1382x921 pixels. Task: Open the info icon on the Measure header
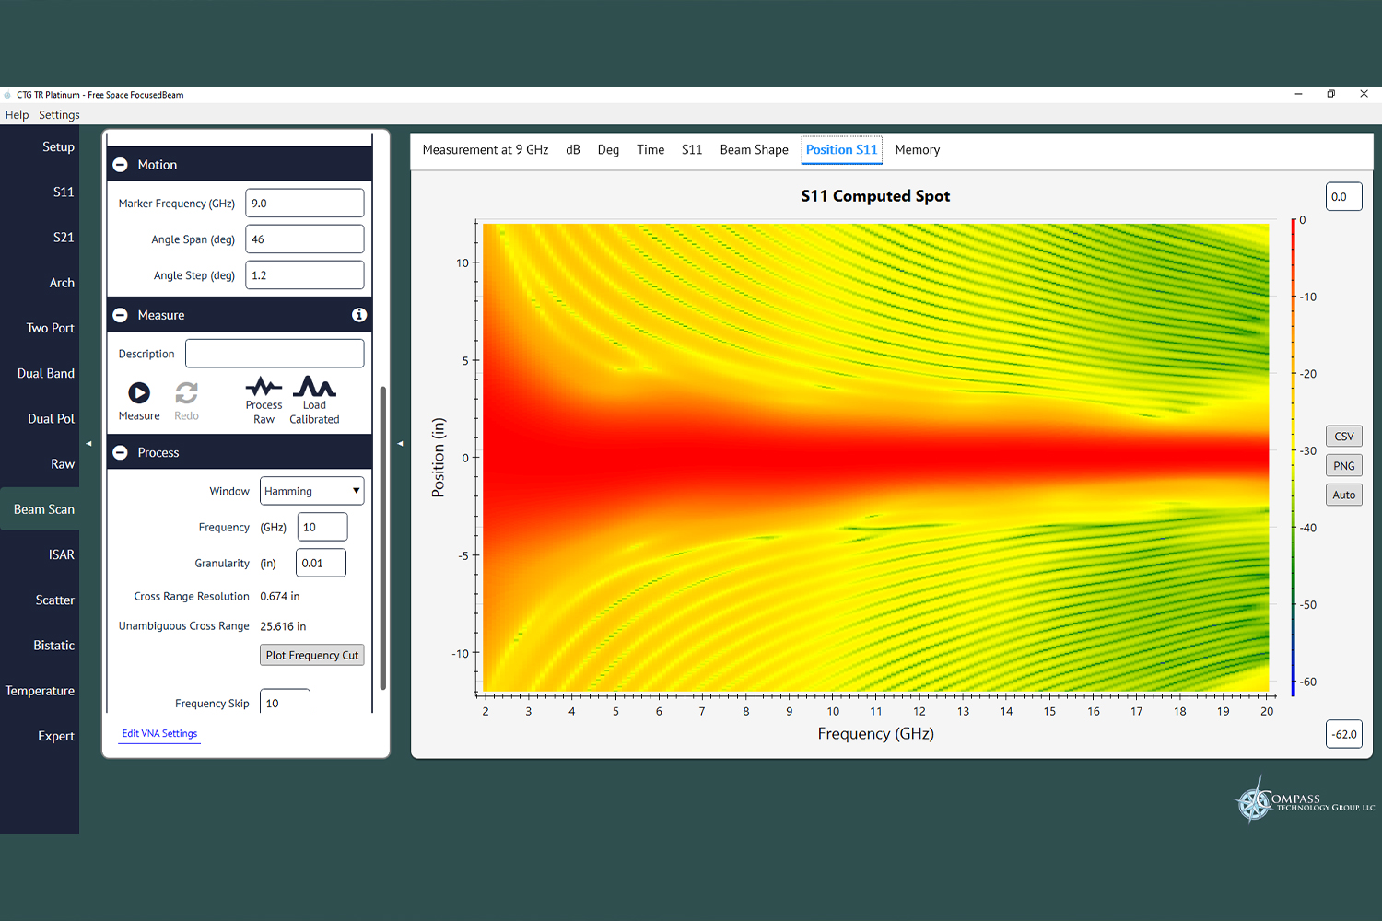click(x=359, y=314)
